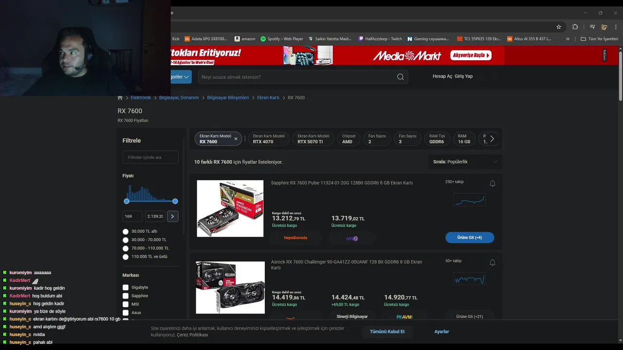The image size is (623, 350).
Task: Click the minimum price slider handle
Action: pos(127,201)
